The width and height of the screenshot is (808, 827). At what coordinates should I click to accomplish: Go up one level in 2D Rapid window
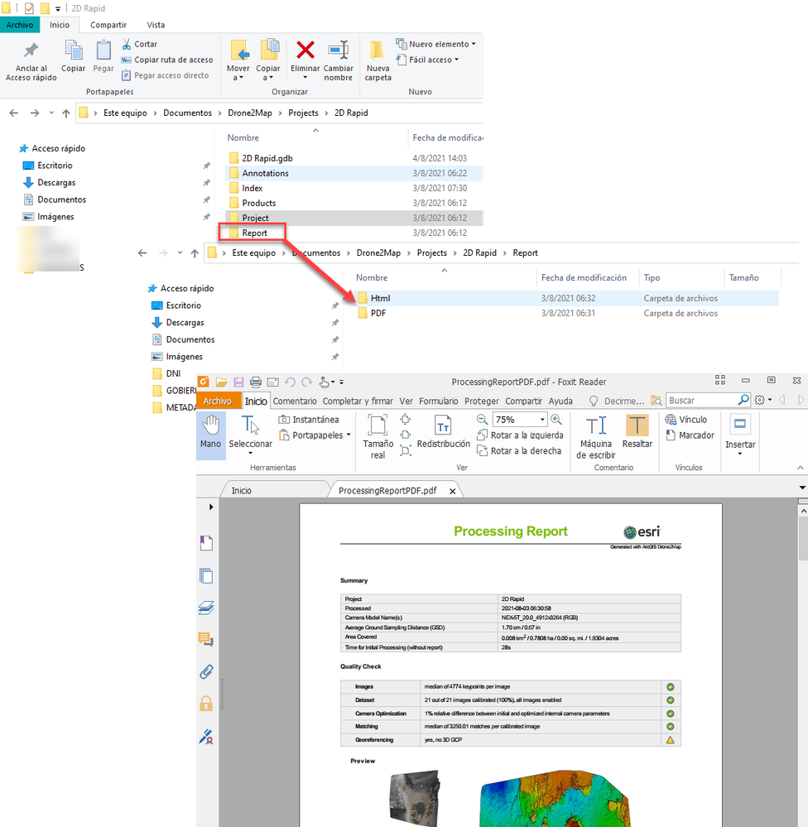click(x=66, y=113)
